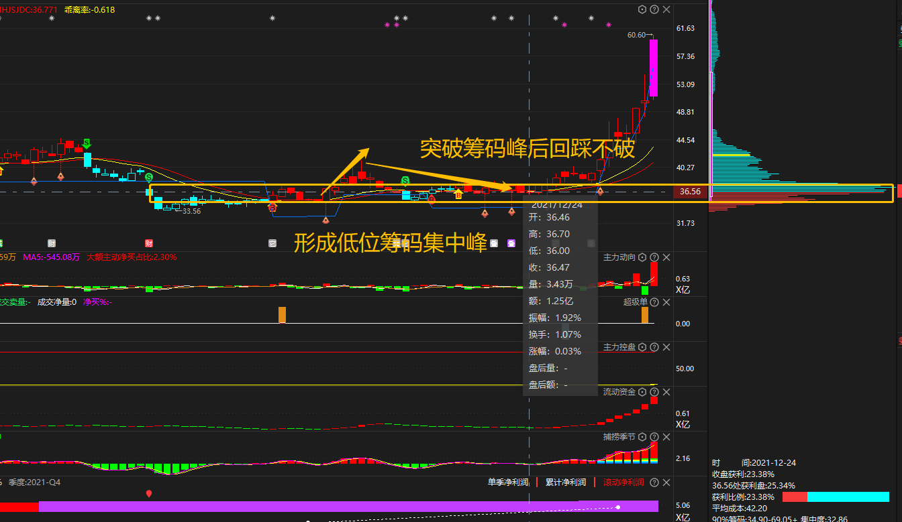Viewport: 902px width, 522px height.
Task: Close the 主力控盘 indicator panel
Action: (x=666, y=347)
